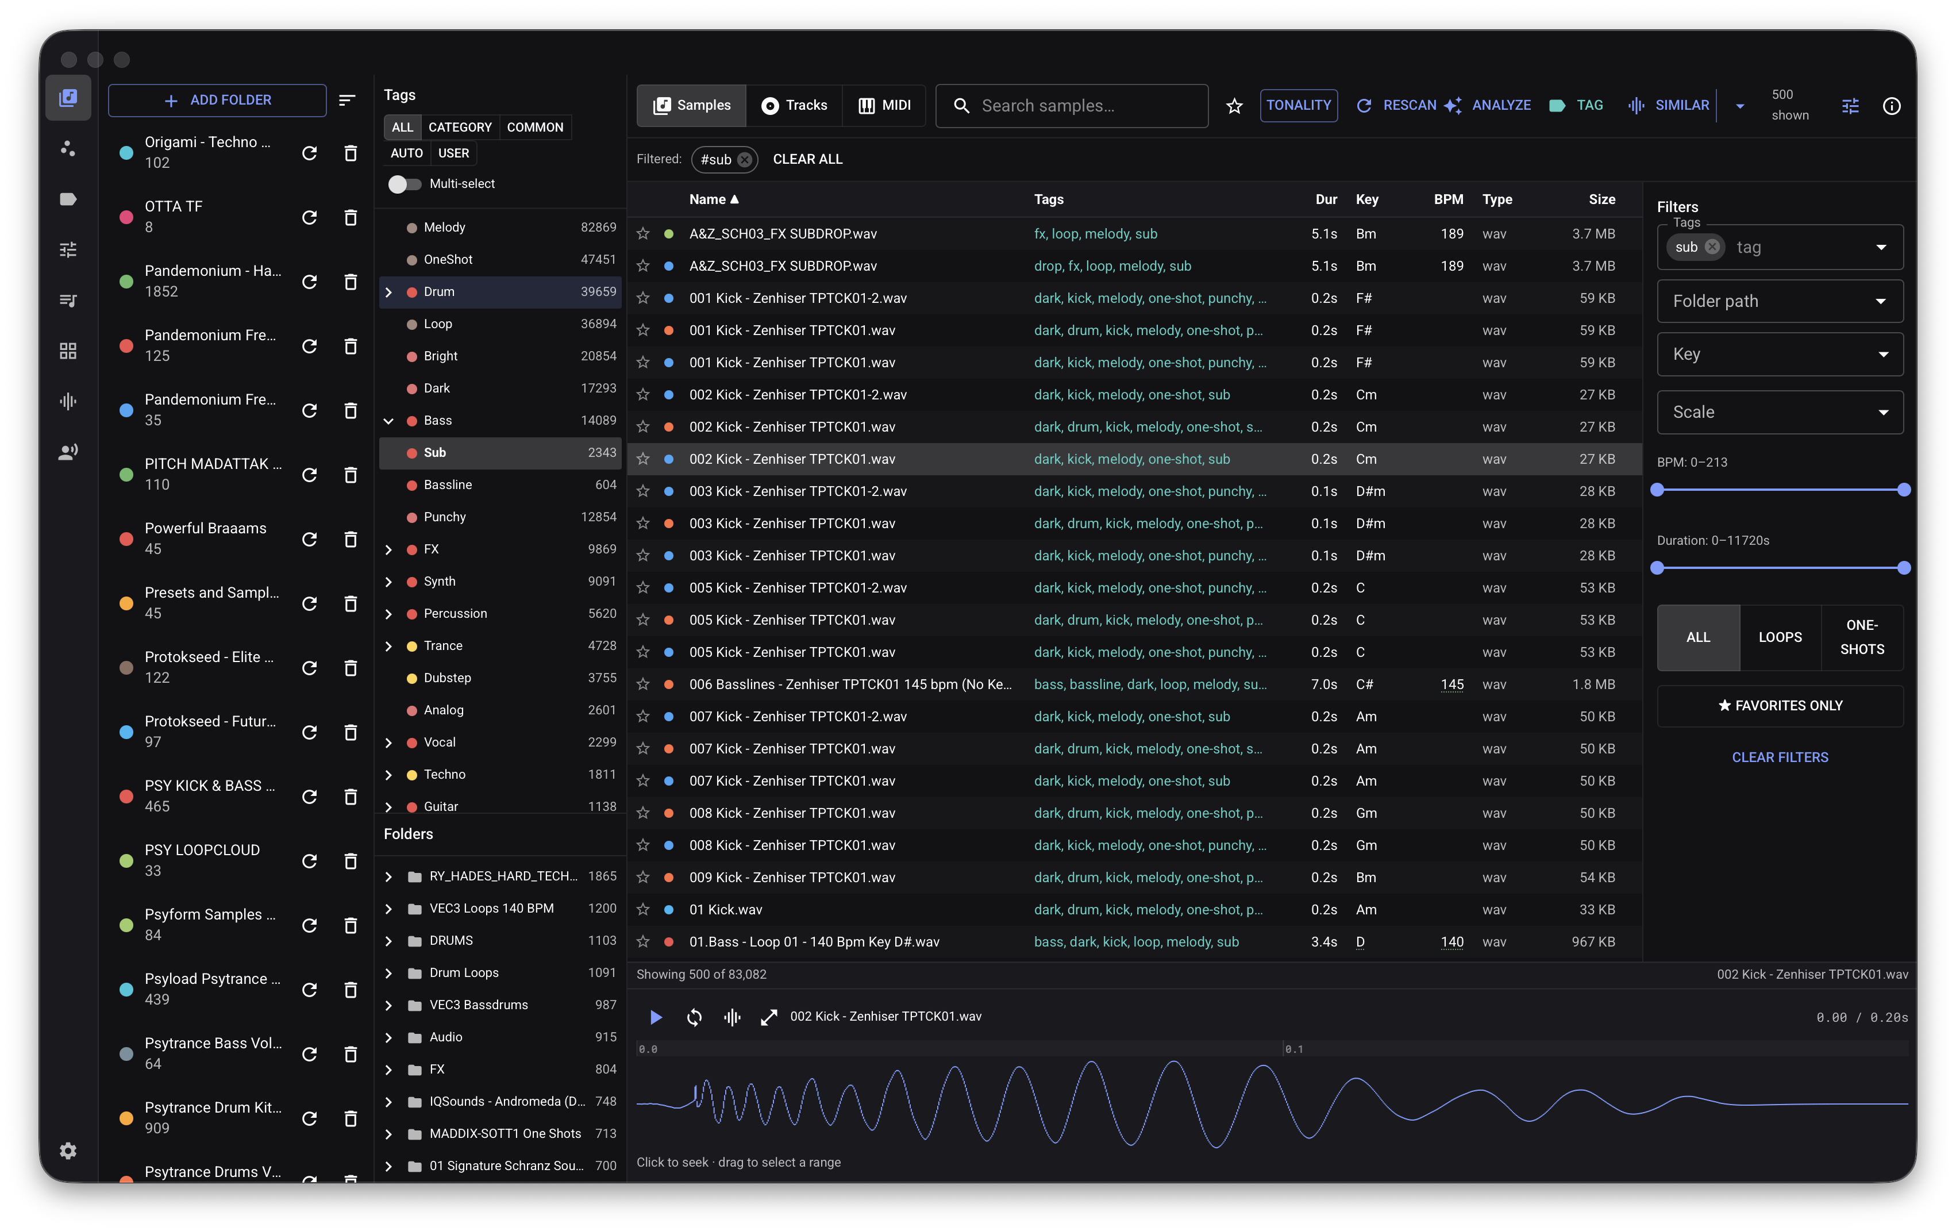The image size is (1956, 1231).
Task: Click the info icon in top right
Action: (x=1891, y=106)
